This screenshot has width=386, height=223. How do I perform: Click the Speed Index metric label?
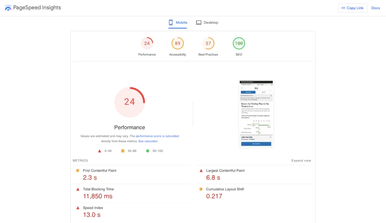coord(93,208)
